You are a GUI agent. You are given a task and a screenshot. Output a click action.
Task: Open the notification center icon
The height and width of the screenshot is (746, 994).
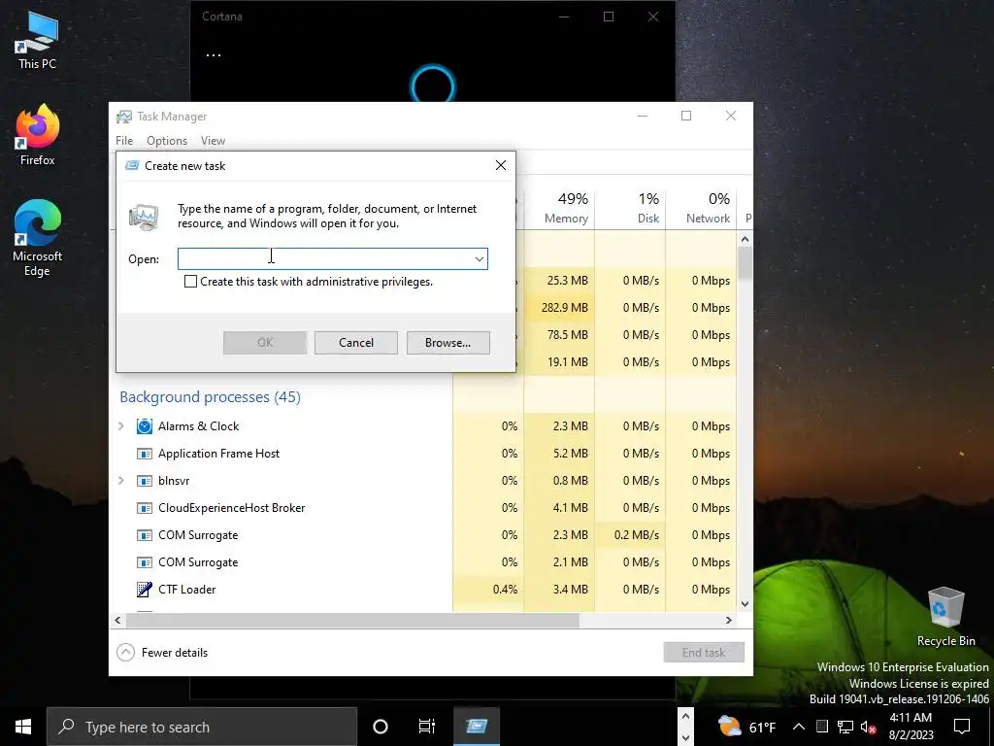pyautogui.click(x=962, y=727)
